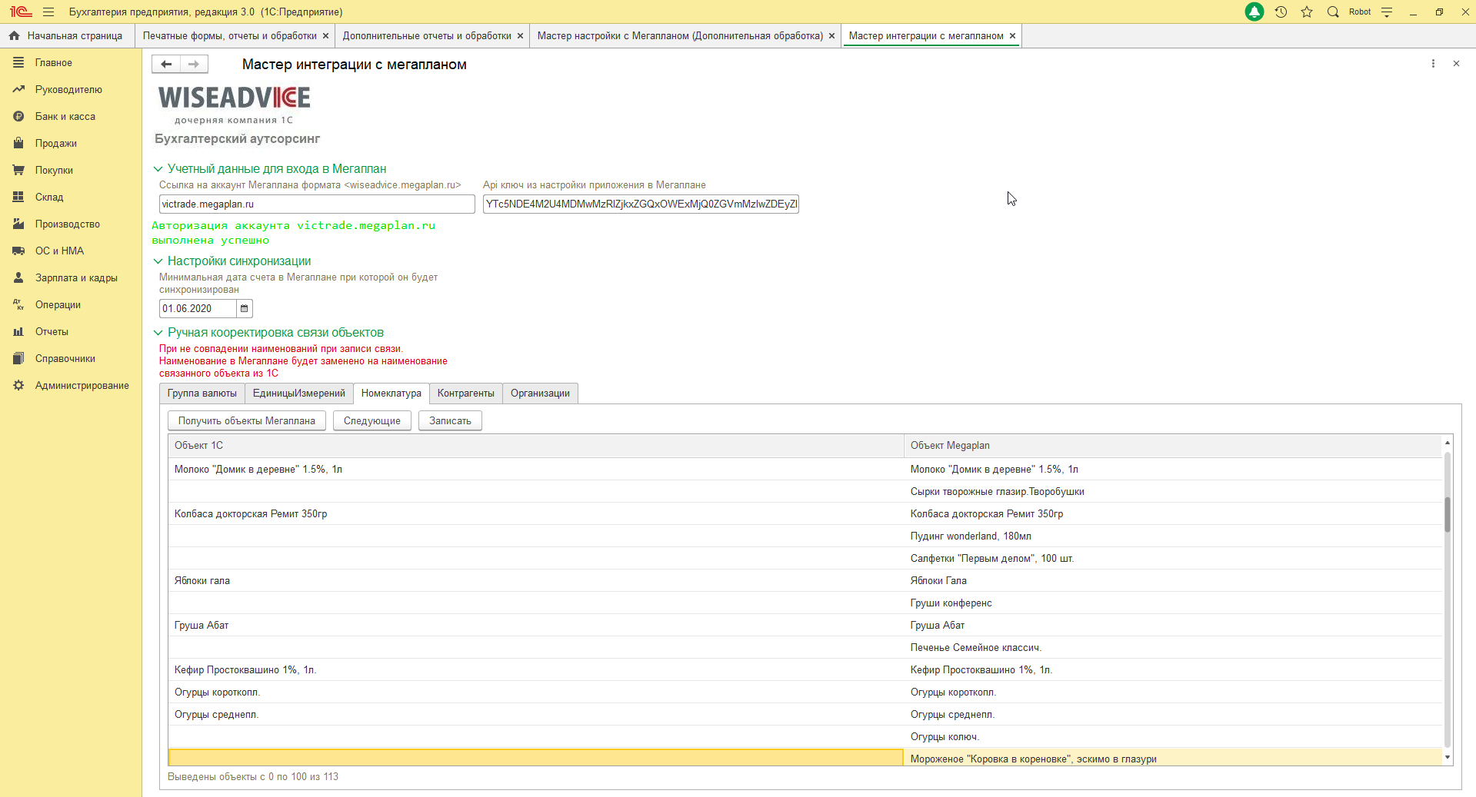Select Megaplan cell Груши конференс
Image resolution: width=1476 pixels, height=797 pixels.
tap(1173, 603)
